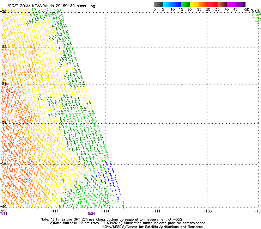Click the longitude label '-114'
Screen dimensions: 261x229
(105, 211)
